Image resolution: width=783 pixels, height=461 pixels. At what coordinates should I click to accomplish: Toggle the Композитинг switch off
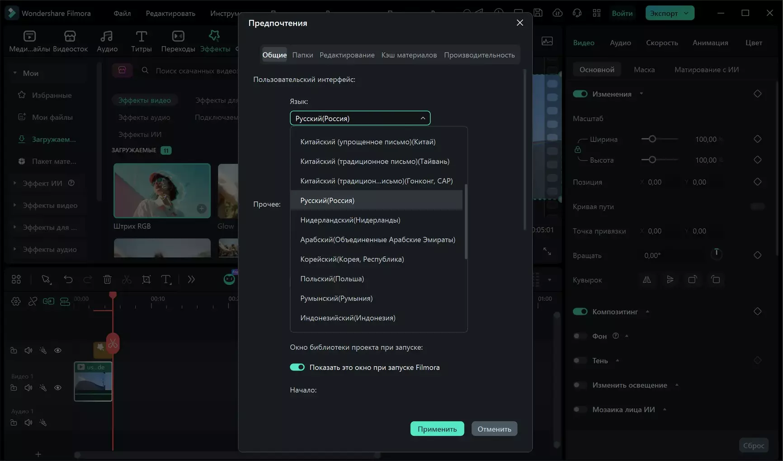580,311
